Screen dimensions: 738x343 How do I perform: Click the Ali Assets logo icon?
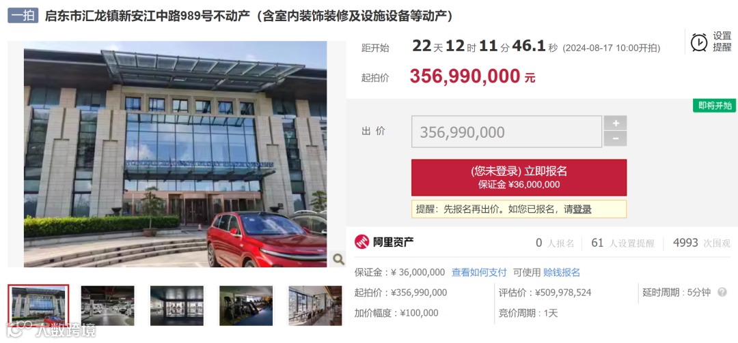pyautogui.click(x=362, y=243)
